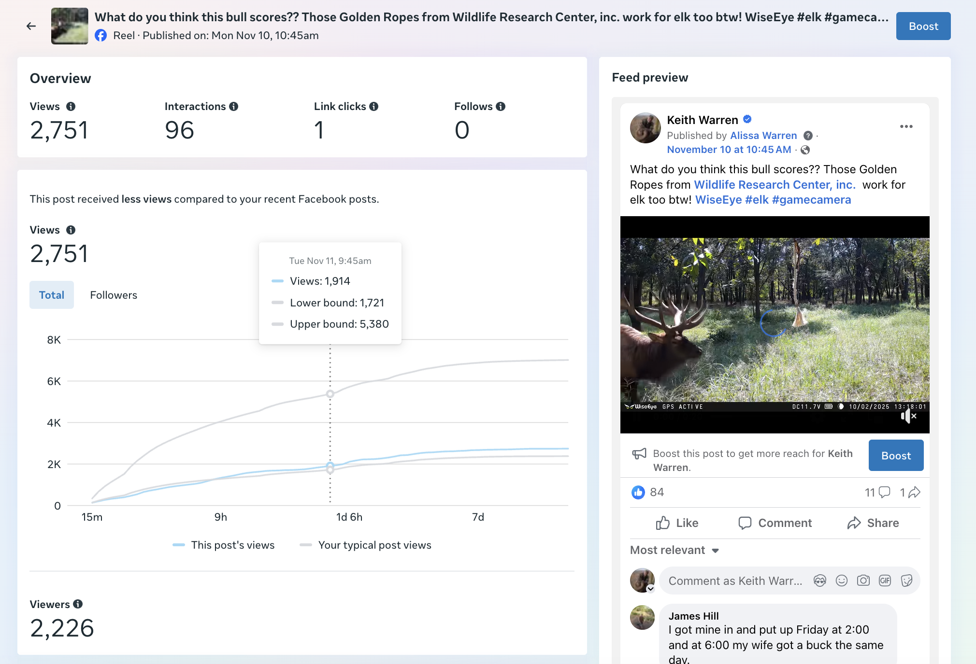Click the emoji icon in comment box
This screenshot has width=976, height=664.
coord(842,581)
